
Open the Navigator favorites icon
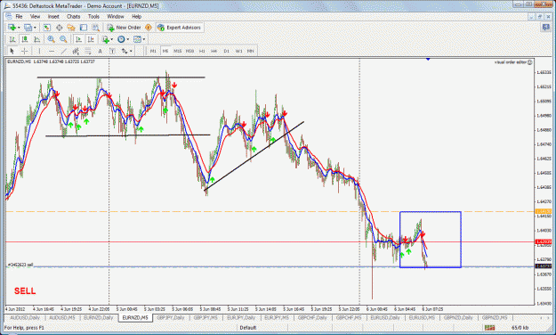click(71, 28)
